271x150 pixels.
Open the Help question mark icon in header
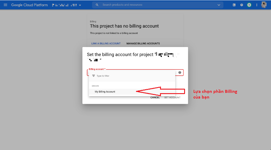click(242, 5)
